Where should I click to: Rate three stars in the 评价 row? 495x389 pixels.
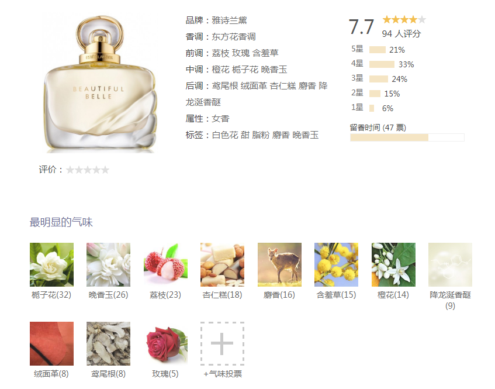(x=88, y=170)
